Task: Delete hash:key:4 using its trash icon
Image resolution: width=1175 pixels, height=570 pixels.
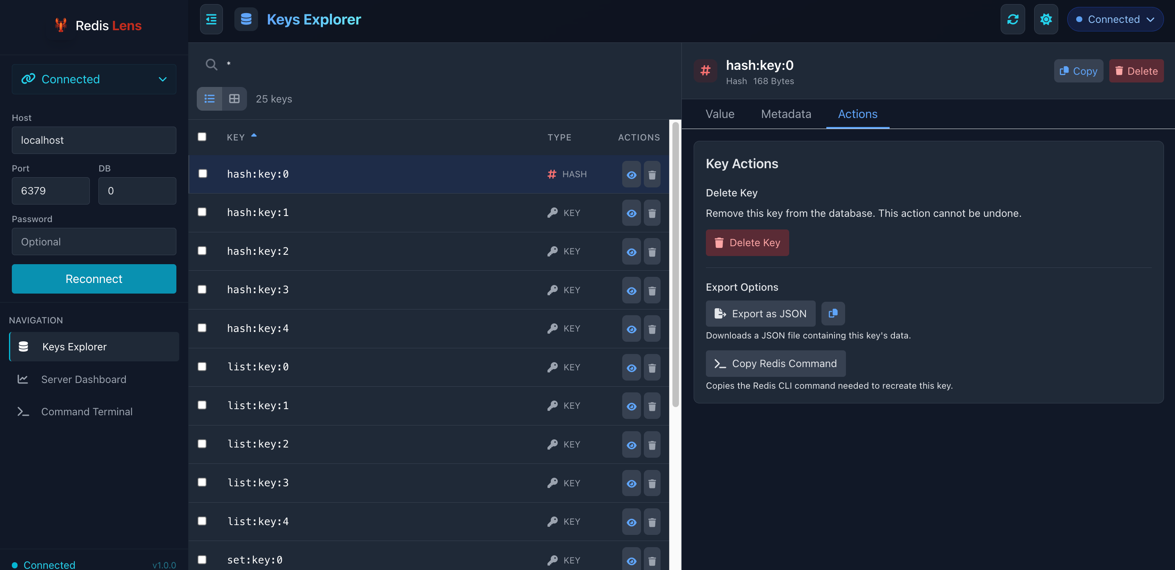Action: pyautogui.click(x=652, y=329)
